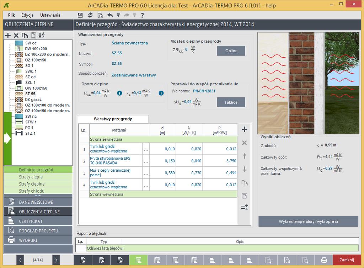Click ellipsis for layer 4 Tynk lub gładź
This screenshot has width=364, height=268.
146,185
